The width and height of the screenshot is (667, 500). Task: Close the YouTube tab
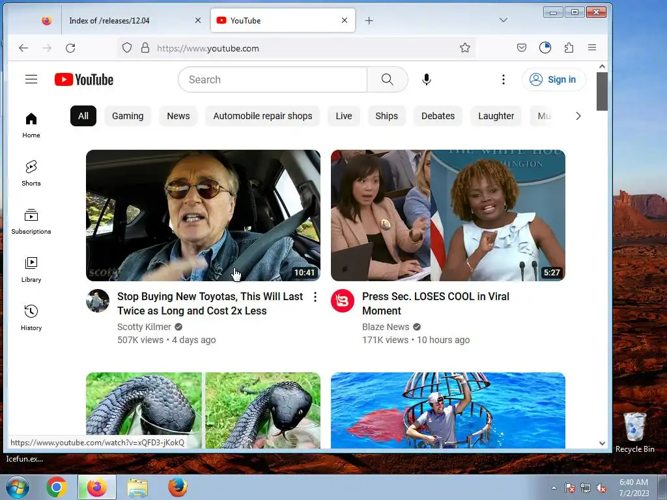[x=345, y=20]
